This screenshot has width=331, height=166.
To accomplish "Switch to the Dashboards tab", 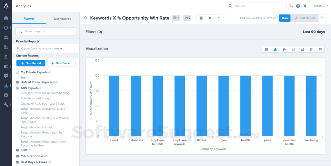I will point(62,19).
